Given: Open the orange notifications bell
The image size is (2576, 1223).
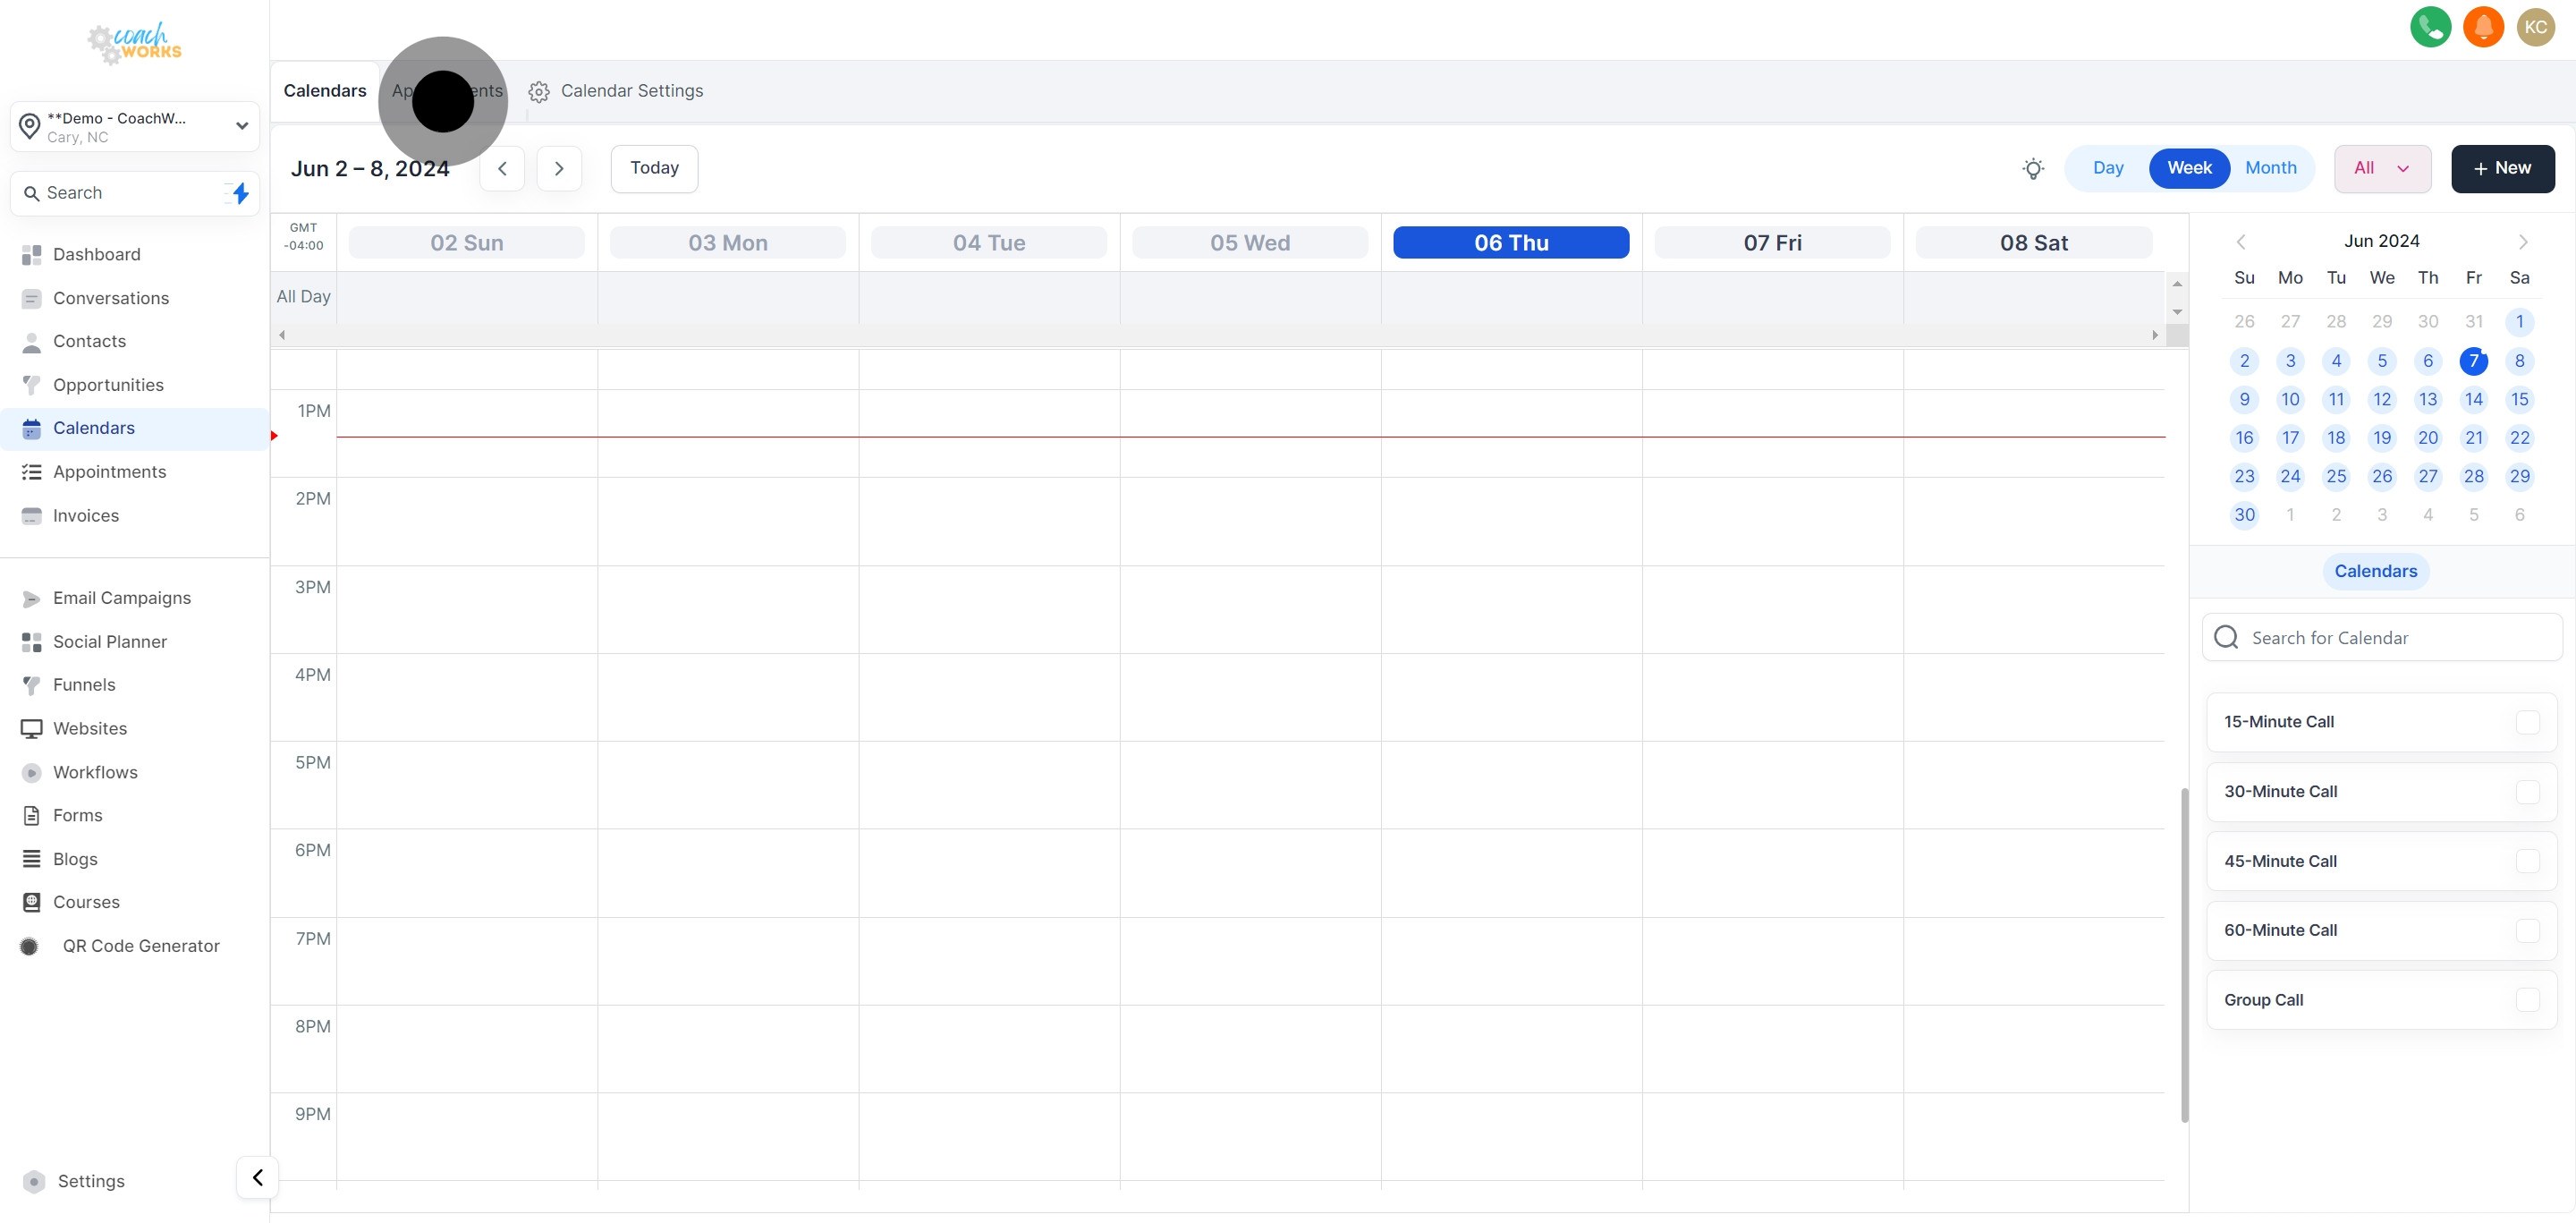Looking at the screenshot, I should [2483, 27].
